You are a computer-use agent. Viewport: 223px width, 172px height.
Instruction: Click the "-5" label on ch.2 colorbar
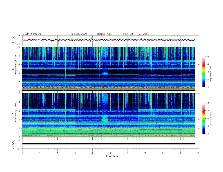(x=208, y=118)
